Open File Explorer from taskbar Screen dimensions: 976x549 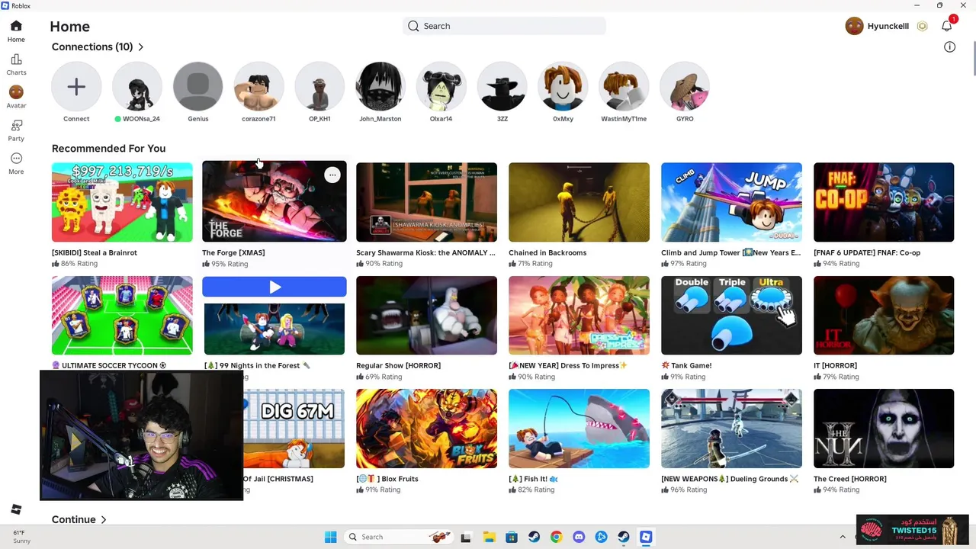click(489, 537)
